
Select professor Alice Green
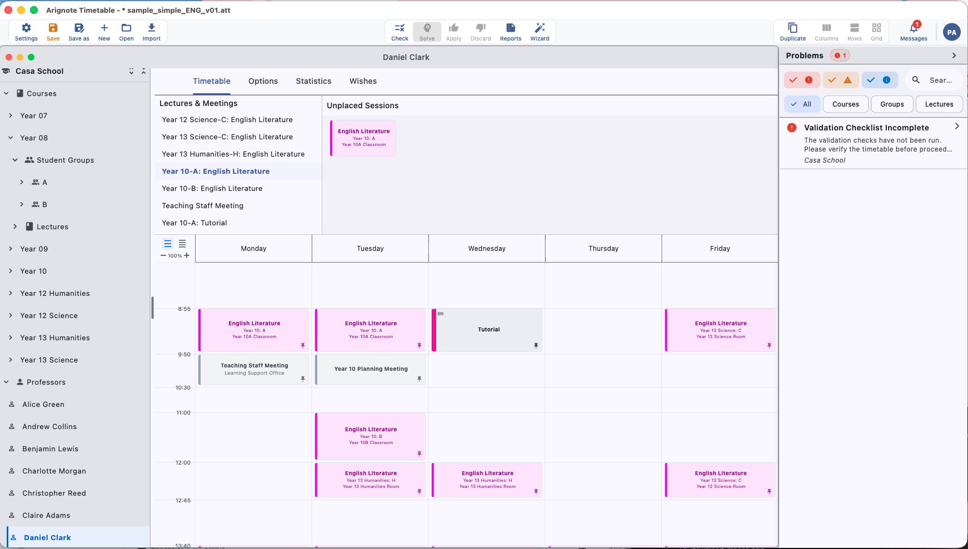click(x=75, y=404)
